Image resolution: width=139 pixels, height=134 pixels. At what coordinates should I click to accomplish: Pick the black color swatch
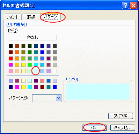tap(11, 46)
